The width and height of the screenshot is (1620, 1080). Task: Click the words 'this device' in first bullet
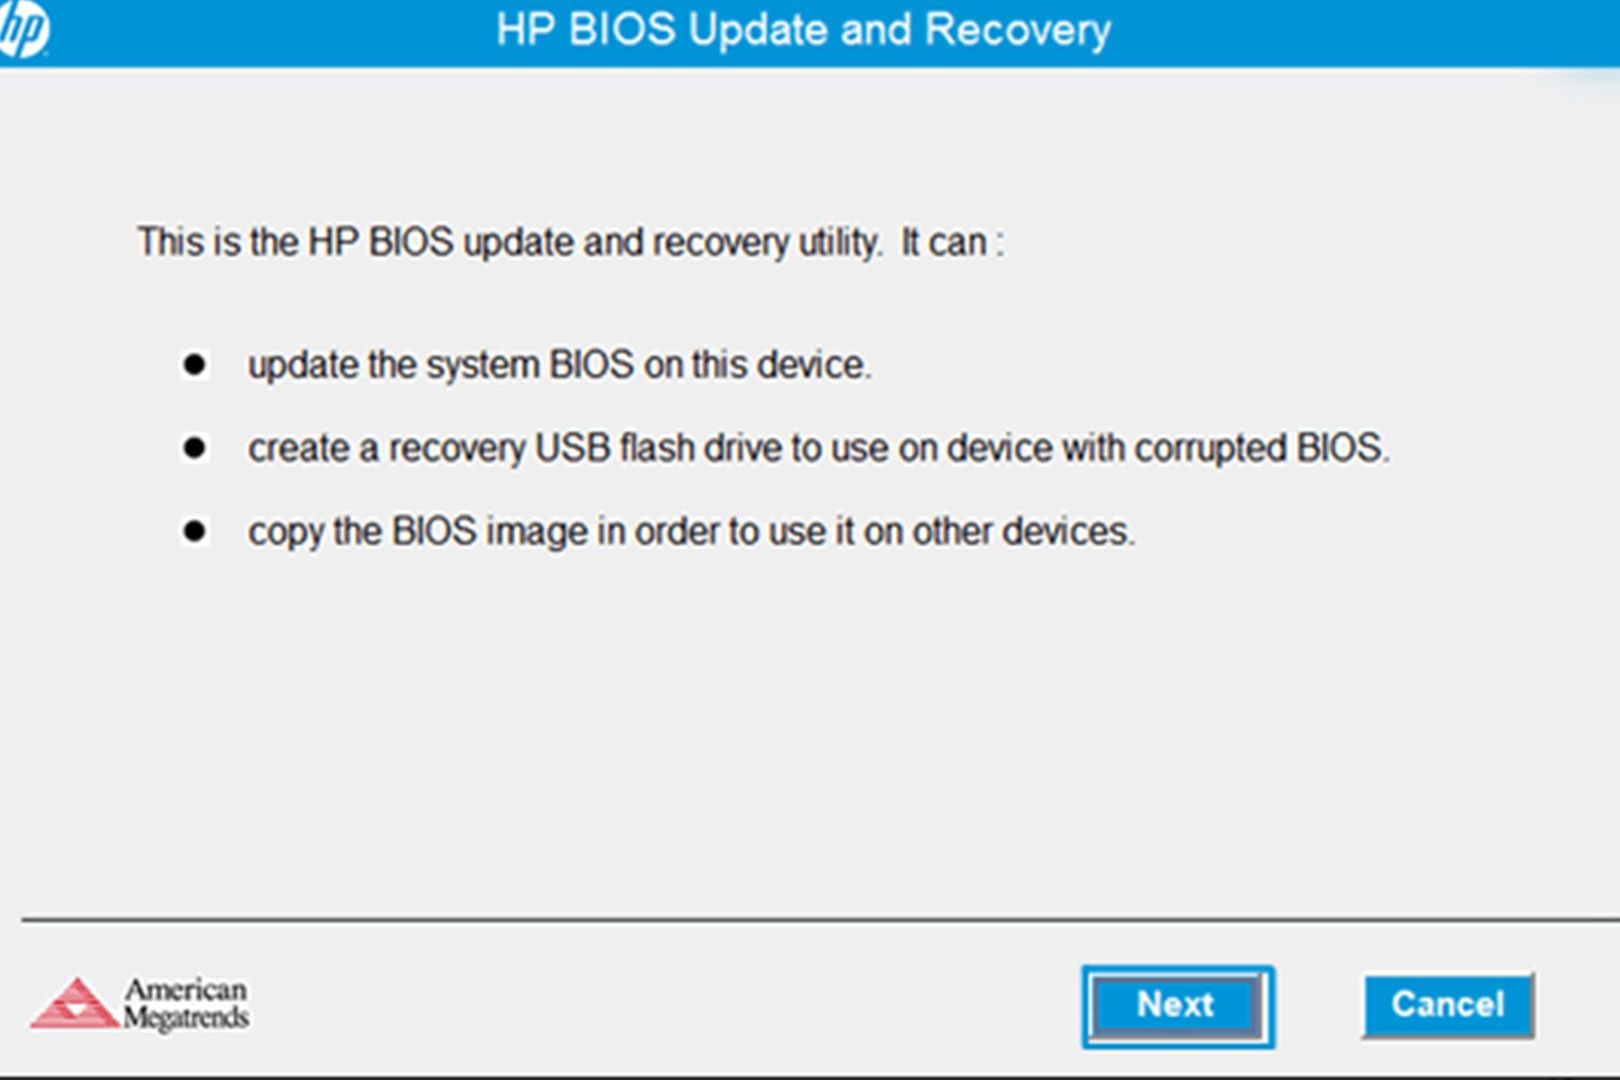781,365
